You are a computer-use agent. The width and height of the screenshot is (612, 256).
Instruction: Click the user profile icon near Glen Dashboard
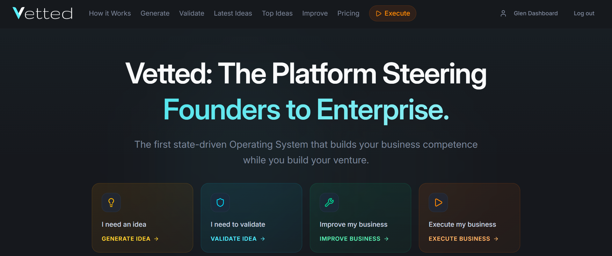(x=503, y=13)
